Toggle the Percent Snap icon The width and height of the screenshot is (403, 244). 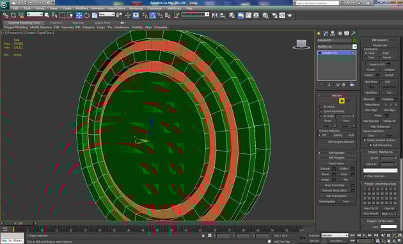(x=160, y=16)
